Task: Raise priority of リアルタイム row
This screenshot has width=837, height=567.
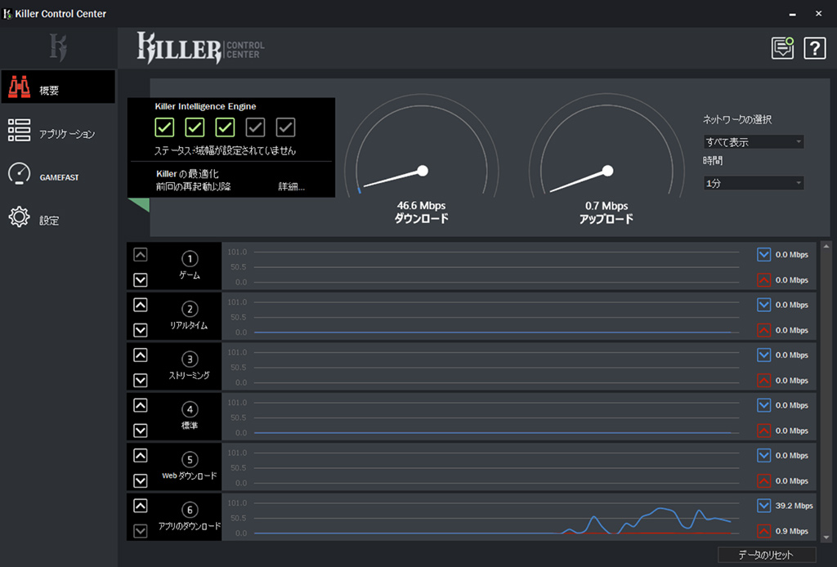Action: point(141,305)
